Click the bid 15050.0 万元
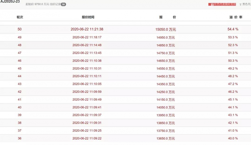This screenshot has height=145, width=251. 166,29
